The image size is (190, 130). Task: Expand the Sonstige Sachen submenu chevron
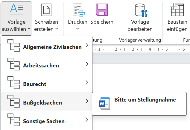click(87, 120)
